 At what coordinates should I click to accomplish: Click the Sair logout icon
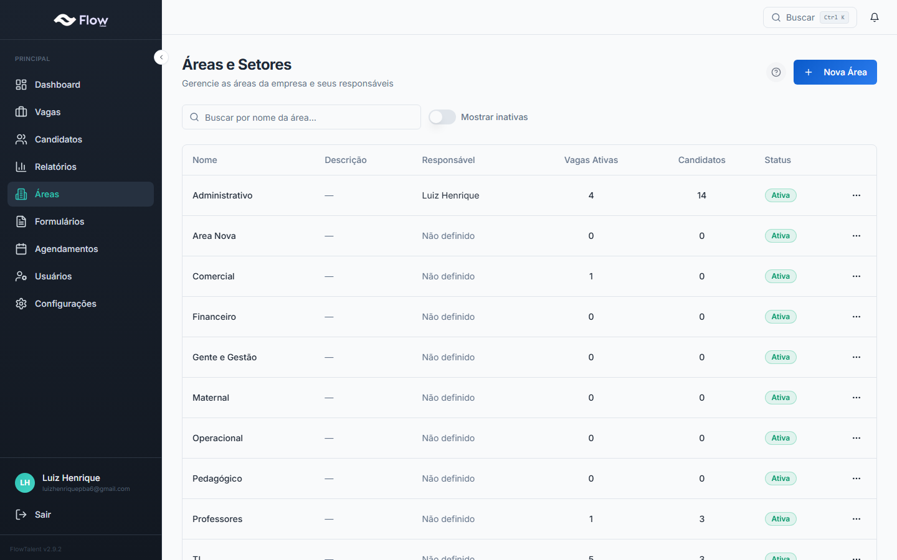(21, 515)
